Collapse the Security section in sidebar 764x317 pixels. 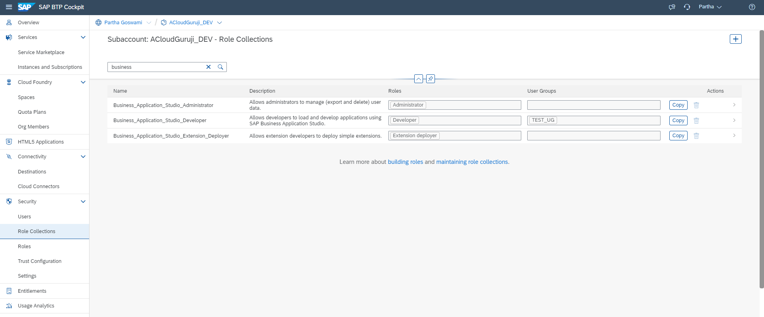(x=83, y=202)
